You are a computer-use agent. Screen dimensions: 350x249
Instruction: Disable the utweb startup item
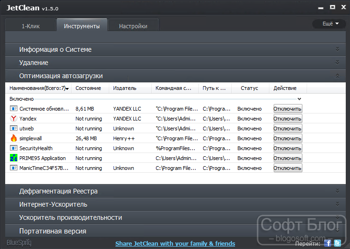(x=288, y=129)
